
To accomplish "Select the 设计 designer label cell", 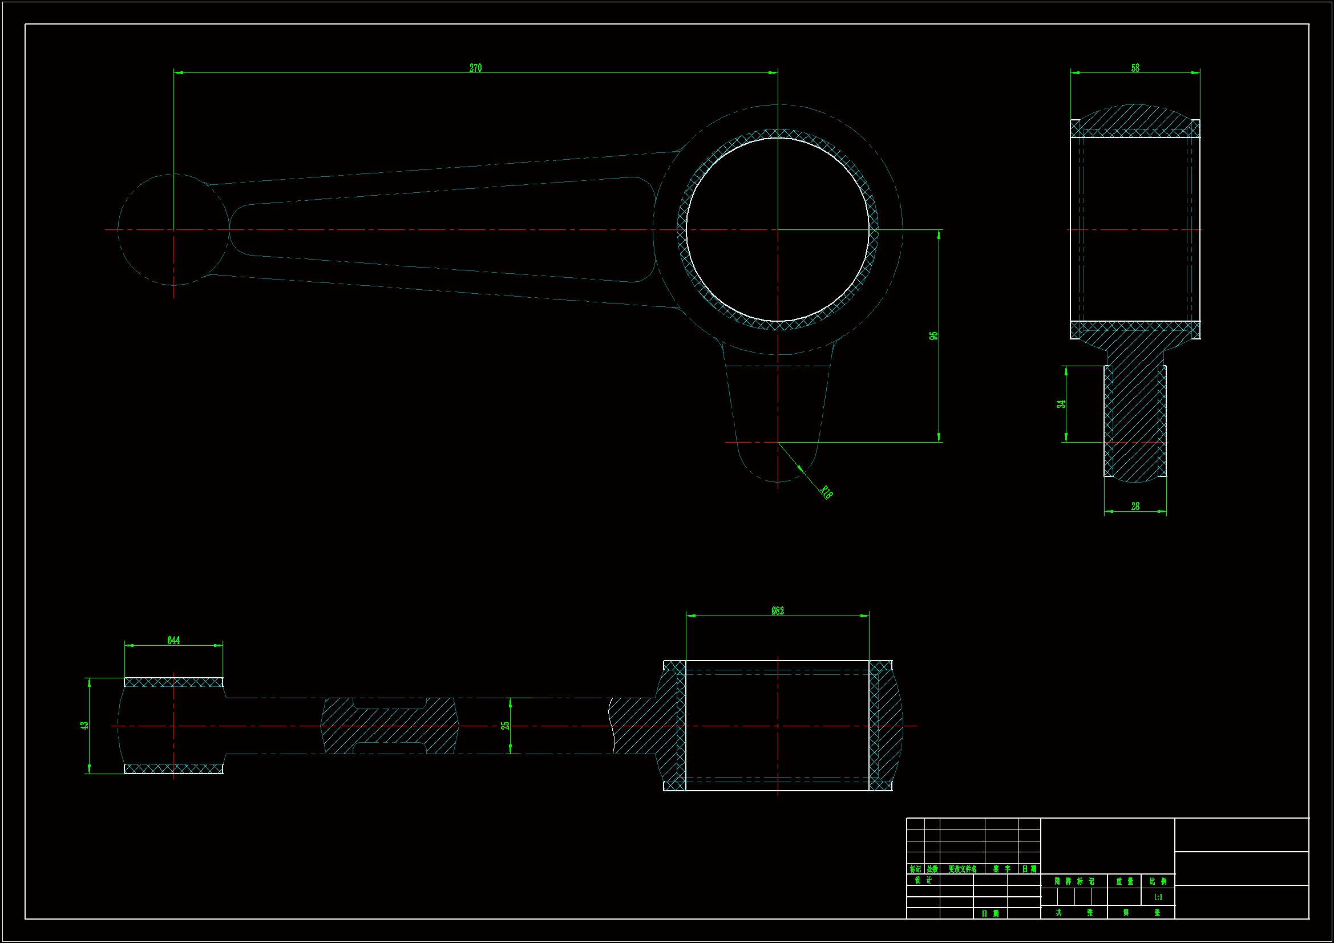I will click(923, 880).
